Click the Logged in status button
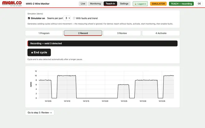Screen dimensions: 205x128 point(140,4)
